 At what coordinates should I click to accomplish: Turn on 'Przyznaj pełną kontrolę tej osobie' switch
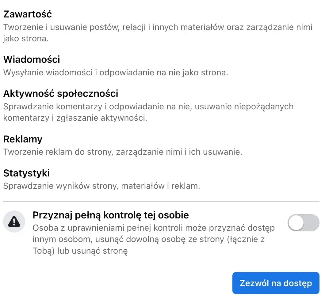(303, 223)
